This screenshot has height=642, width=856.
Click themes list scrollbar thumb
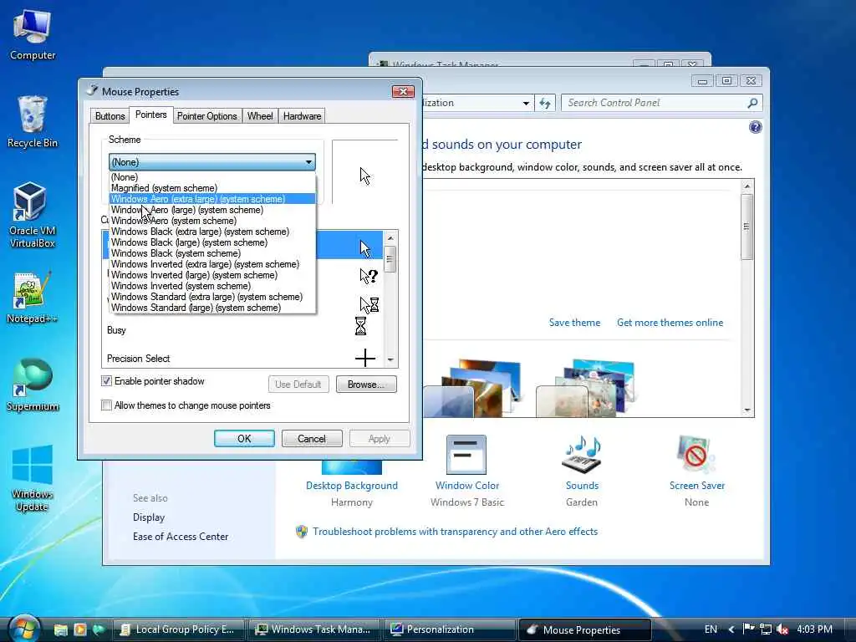pyautogui.click(x=746, y=227)
